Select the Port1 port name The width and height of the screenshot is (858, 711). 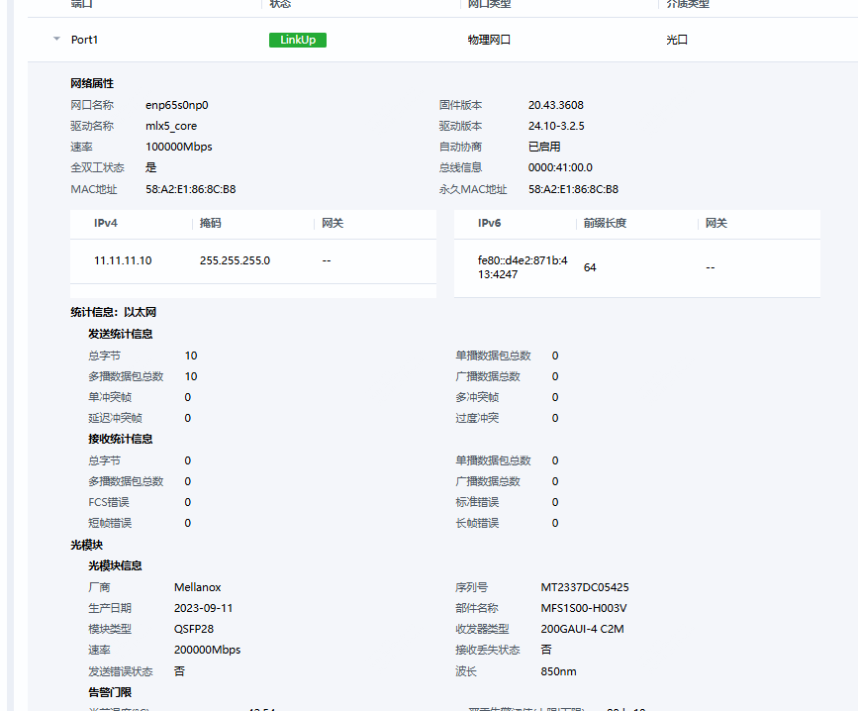pyautogui.click(x=85, y=40)
